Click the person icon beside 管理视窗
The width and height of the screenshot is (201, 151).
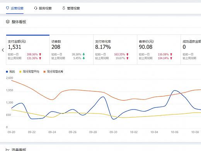point(63,8)
